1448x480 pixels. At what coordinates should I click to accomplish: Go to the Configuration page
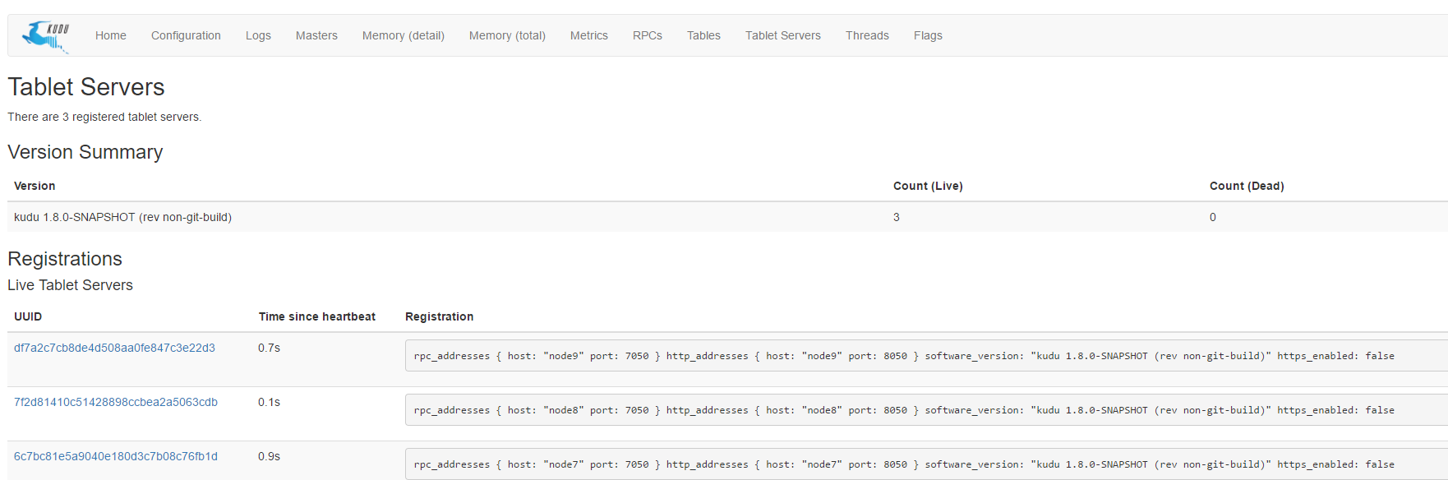[x=186, y=35]
